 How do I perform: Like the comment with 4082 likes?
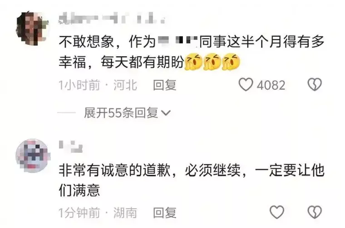[x=246, y=85]
